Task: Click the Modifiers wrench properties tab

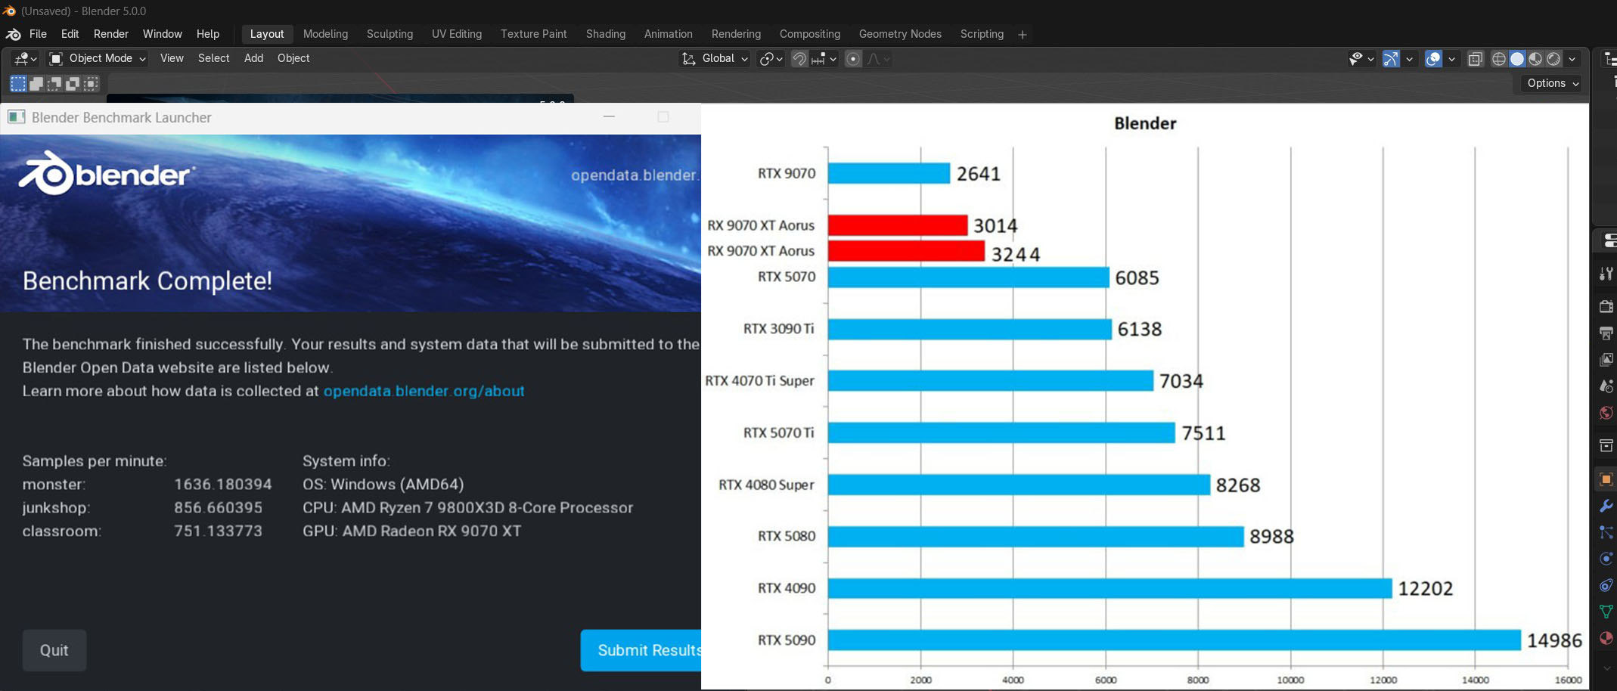Action: click(x=1606, y=506)
